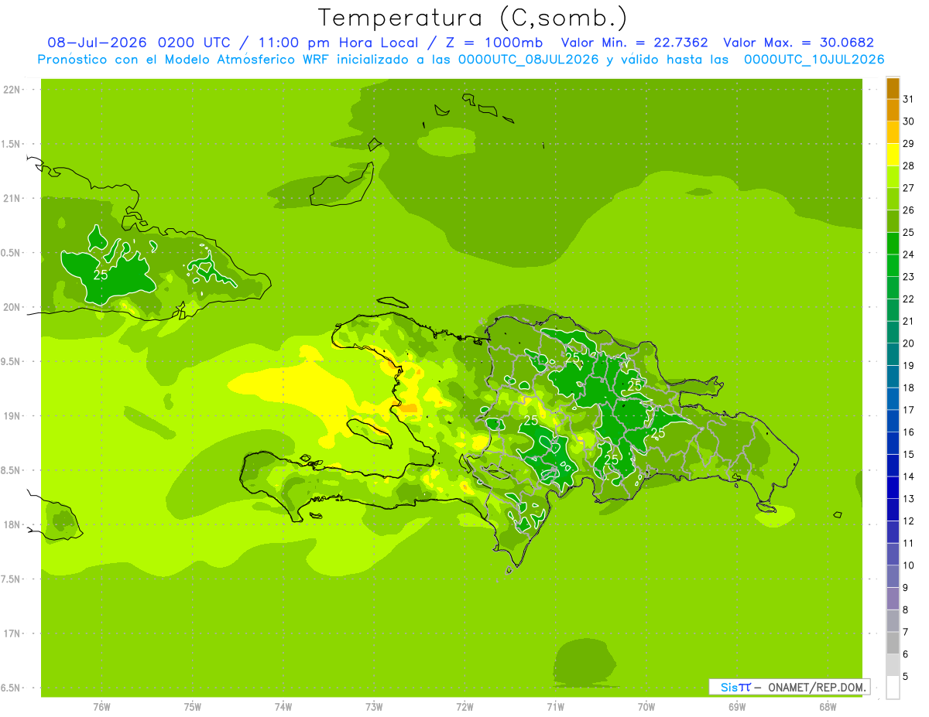929x717 pixels.
Task: Pick the yellow color bar segment between 28 and 29
Action: point(893,155)
